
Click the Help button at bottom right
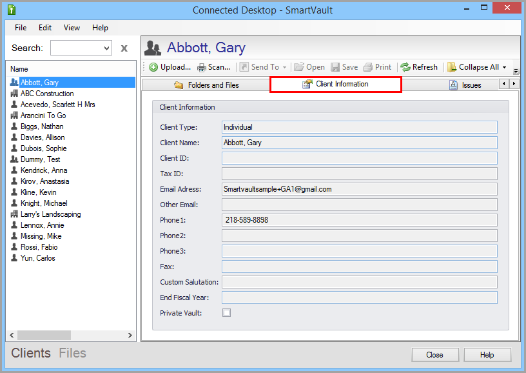click(x=487, y=355)
